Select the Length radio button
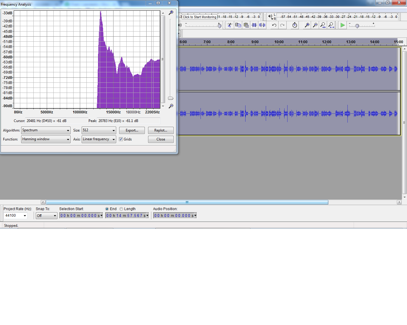This screenshot has width=407, height=325. (121, 209)
